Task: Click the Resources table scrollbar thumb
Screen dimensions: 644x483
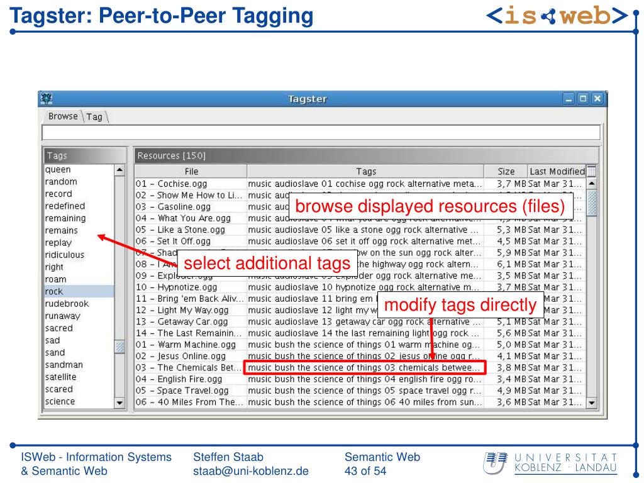Action: coord(591,203)
